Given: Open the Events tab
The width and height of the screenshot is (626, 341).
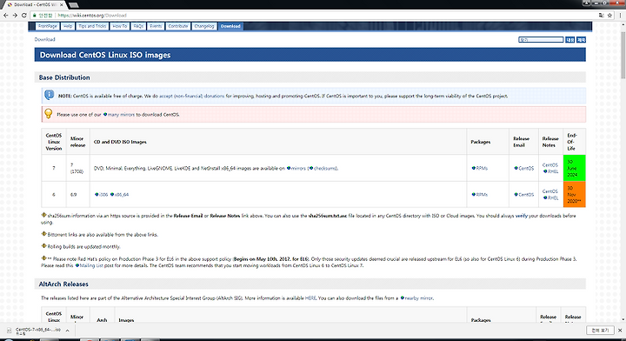Looking at the screenshot, I should pos(156,26).
